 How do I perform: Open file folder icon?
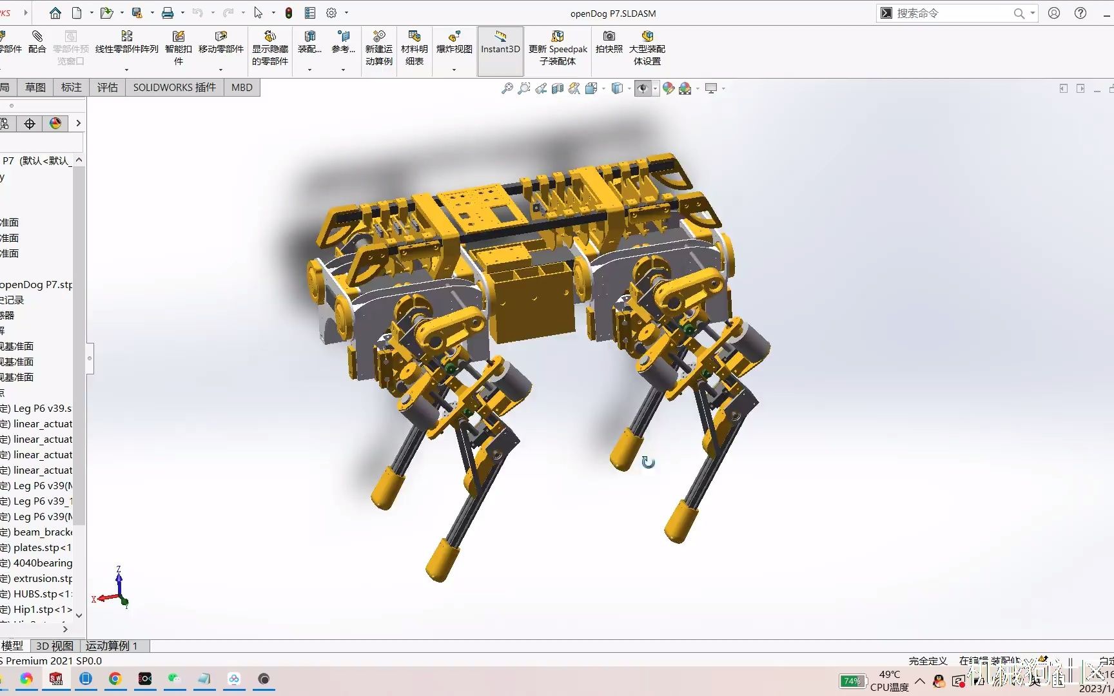coord(106,13)
